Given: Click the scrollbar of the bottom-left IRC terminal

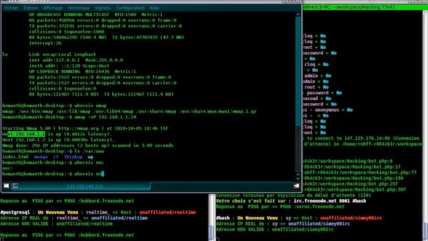Looking at the screenshot, I should click(x=211, y=232).
